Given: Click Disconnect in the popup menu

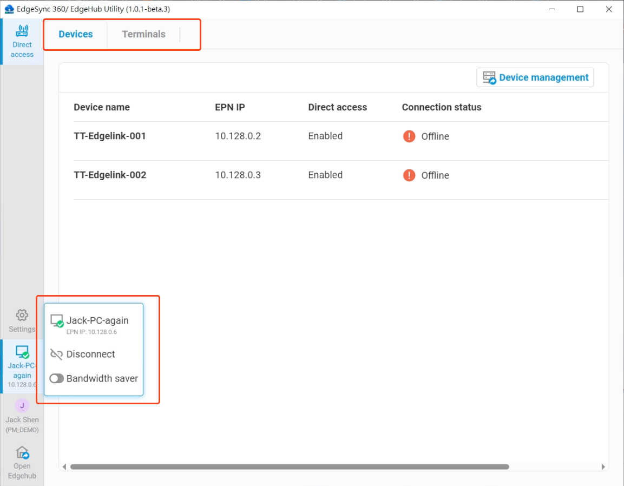Looking at the screenshot, I should pos(90,354).
